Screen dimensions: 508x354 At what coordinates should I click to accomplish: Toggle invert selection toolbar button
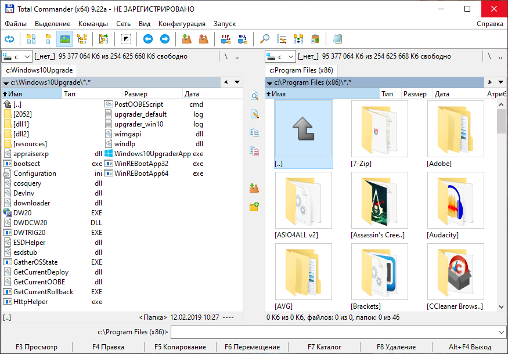coord(126,39)
